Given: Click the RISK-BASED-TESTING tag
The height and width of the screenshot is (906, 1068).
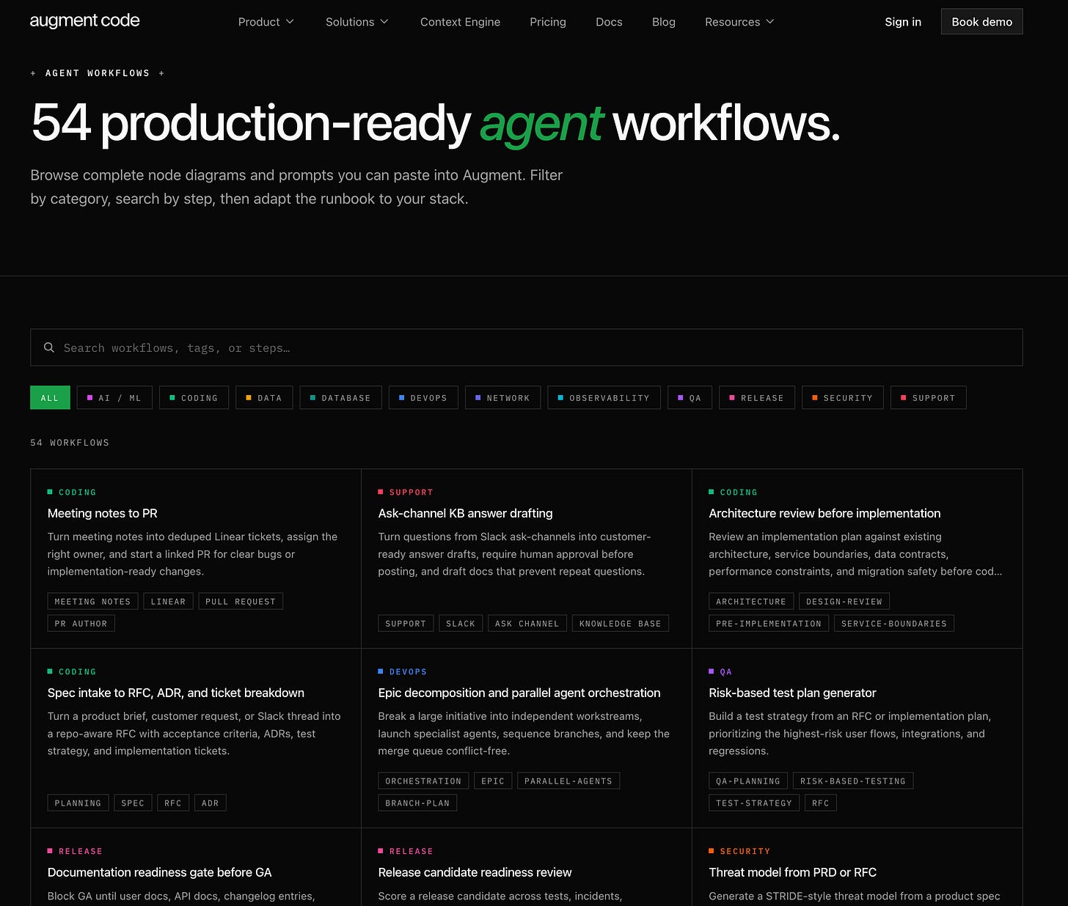Looking at the screenshot, I should [x=853, y=781].
